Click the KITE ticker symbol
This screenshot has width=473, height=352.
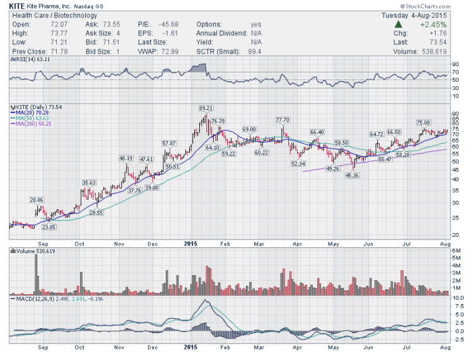tap(17, 6)
